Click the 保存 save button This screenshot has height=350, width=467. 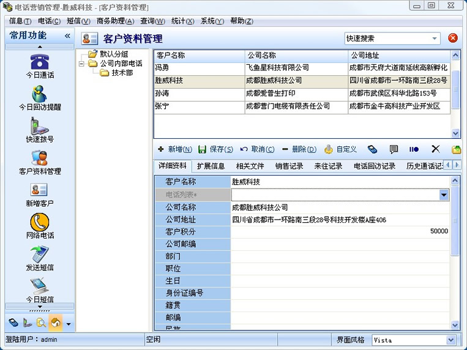[215, 149]
